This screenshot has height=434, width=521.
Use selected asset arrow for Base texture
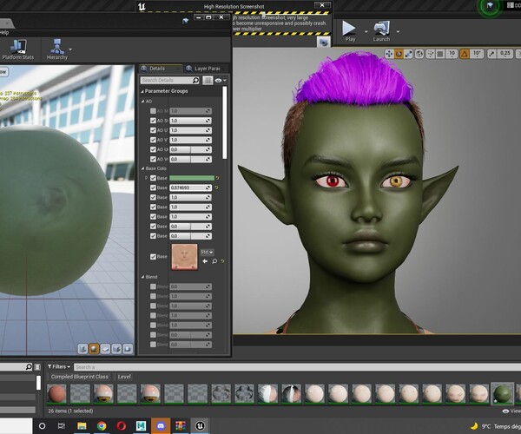(x=205, y=261)
